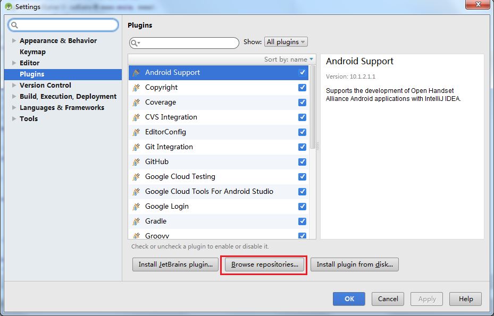494x316 pixels.
Task: Uncheck the Gradle plugin checkbox
Action: point(302,221)
